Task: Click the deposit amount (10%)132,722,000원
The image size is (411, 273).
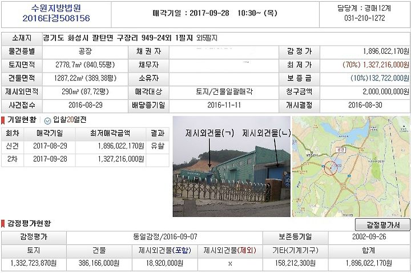Action: pyautogui.click(x=380, y=78)
